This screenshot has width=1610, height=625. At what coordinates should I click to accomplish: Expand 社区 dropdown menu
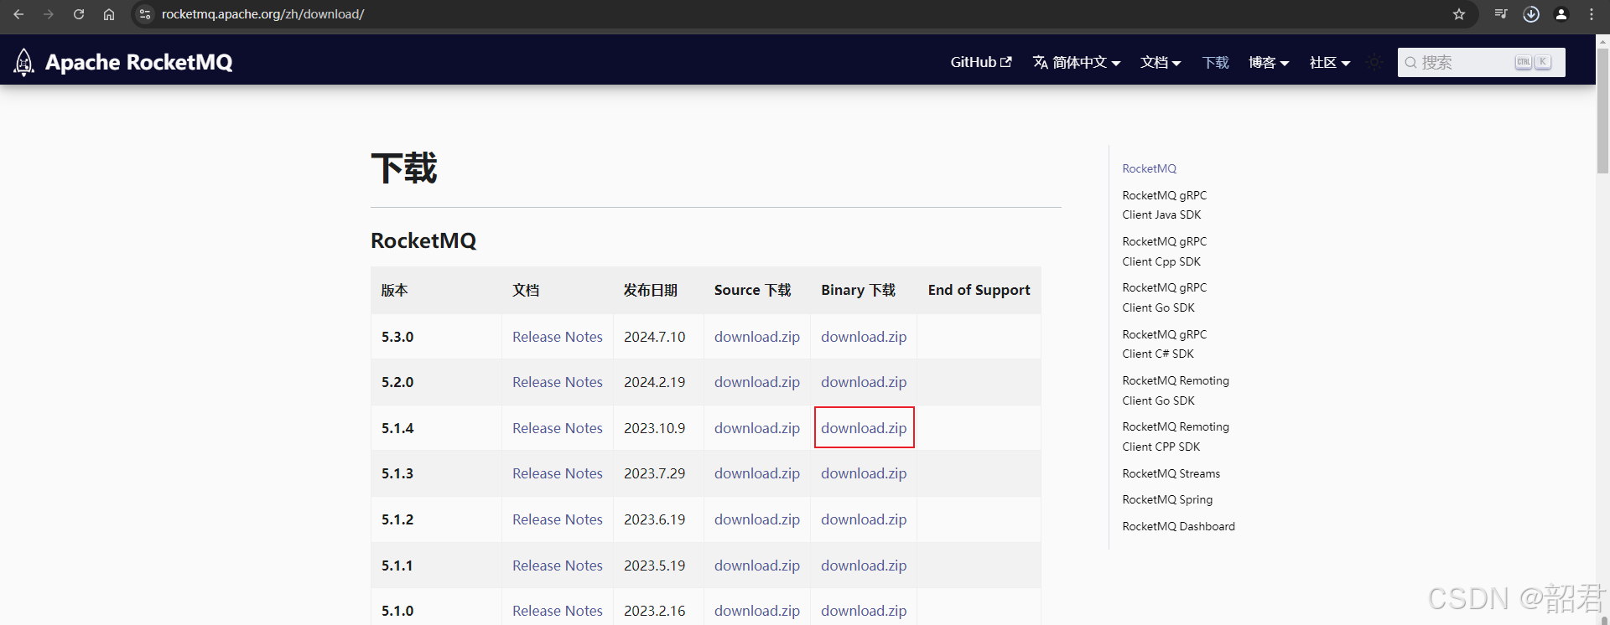tap(1330, 62)
